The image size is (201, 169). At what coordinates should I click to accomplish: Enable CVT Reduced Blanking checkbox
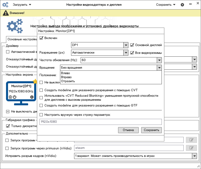(x=41, y=98)
